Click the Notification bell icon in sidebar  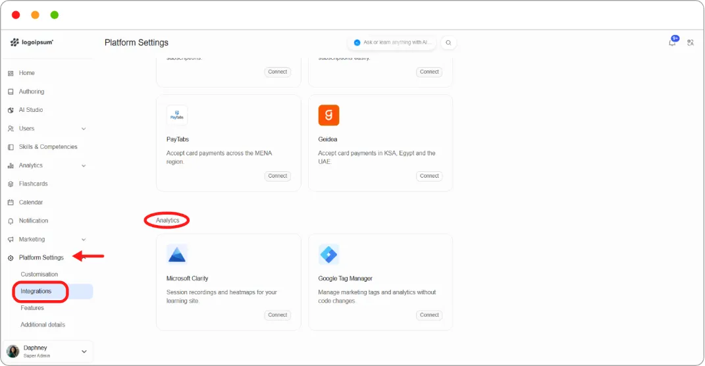point(11,221)
